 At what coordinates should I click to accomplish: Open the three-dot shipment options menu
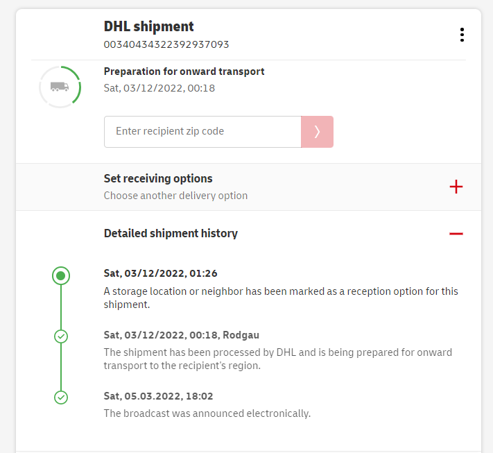[462, 35]
